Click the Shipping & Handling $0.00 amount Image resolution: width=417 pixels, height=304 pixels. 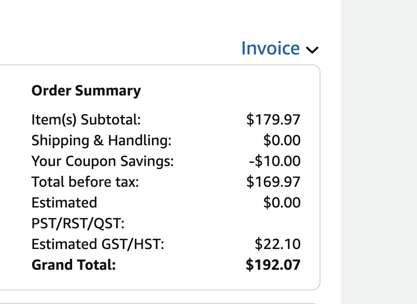coord(282,140)
